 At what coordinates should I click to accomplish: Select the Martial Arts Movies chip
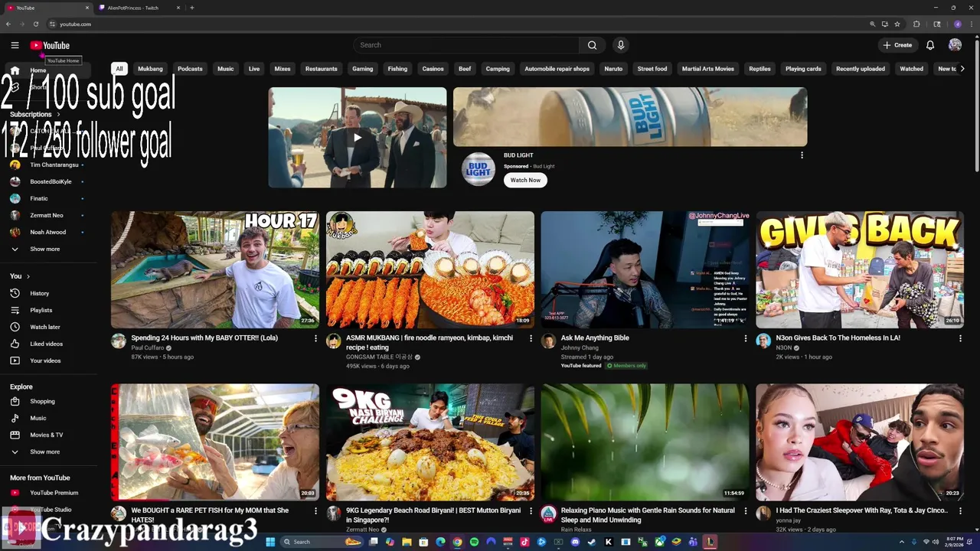(708, 69)
